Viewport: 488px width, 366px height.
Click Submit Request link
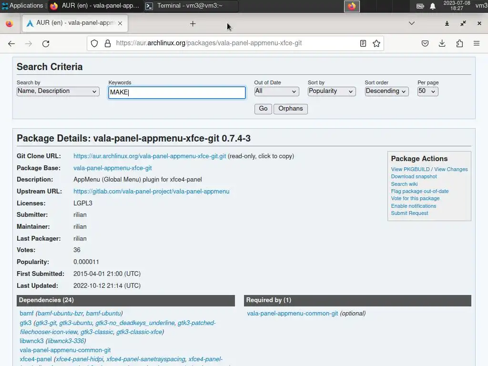coord(409,213)
